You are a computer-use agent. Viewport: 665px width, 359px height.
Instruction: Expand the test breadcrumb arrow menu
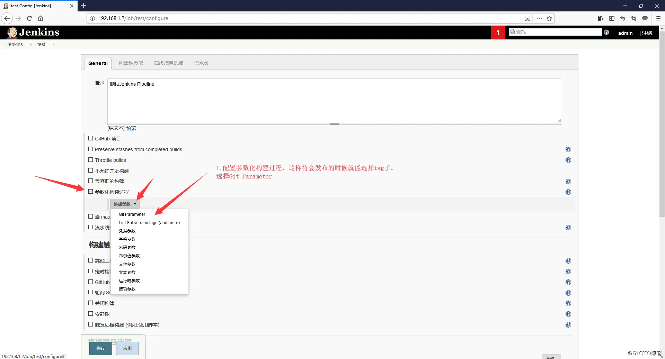[53, 44]
